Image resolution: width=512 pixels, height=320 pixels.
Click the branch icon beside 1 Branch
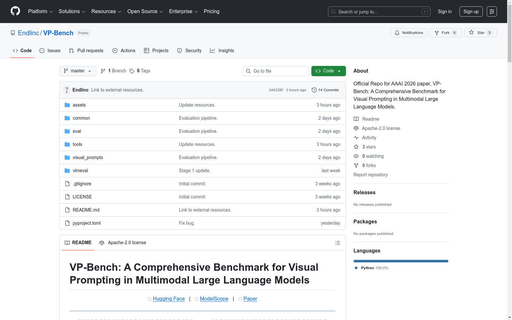[103, 71]
